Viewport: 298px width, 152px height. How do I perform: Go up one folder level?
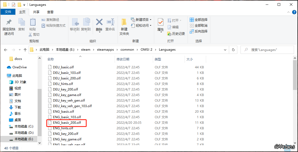[25, 50]
